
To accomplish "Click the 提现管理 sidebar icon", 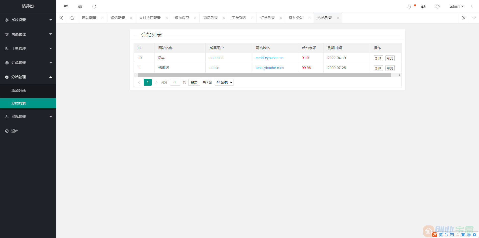I will point(7,116).
